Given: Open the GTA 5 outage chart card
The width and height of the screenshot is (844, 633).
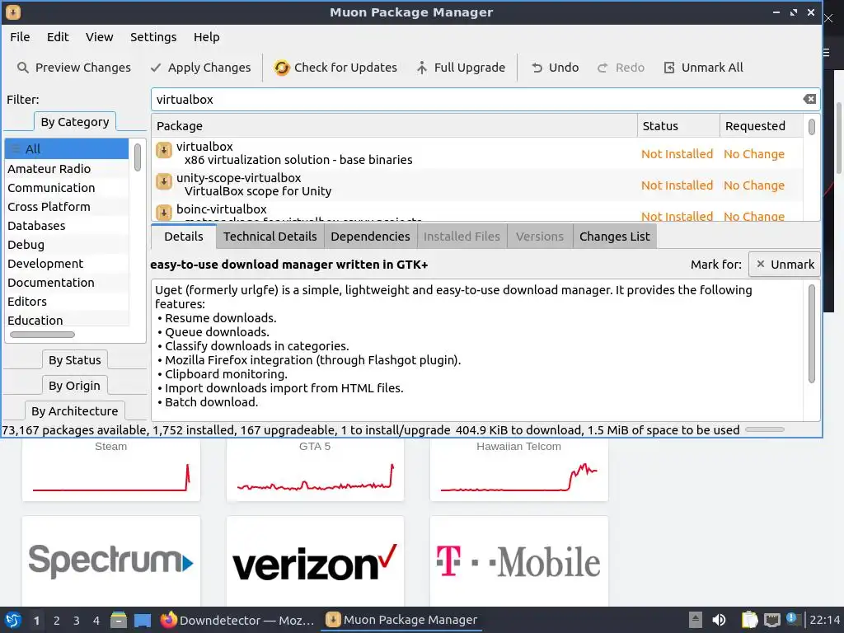Looking at the screenshot, I should click(x=315, y=469).
